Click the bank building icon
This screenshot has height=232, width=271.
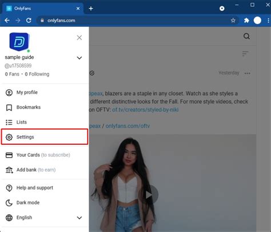[x=9, y=170]
